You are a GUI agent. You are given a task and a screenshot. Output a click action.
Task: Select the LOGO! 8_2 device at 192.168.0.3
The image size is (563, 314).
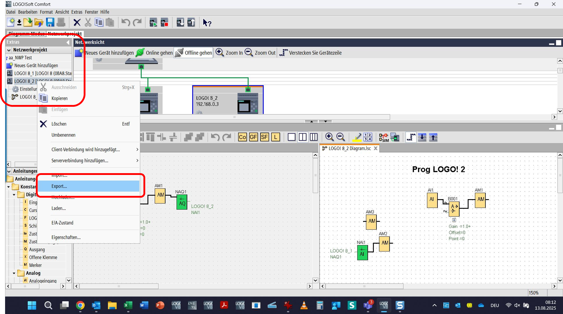(228, 100)
